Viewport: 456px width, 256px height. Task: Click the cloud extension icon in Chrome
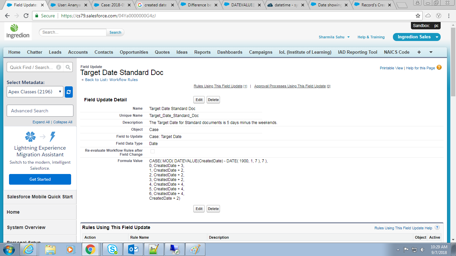[428, 16]
